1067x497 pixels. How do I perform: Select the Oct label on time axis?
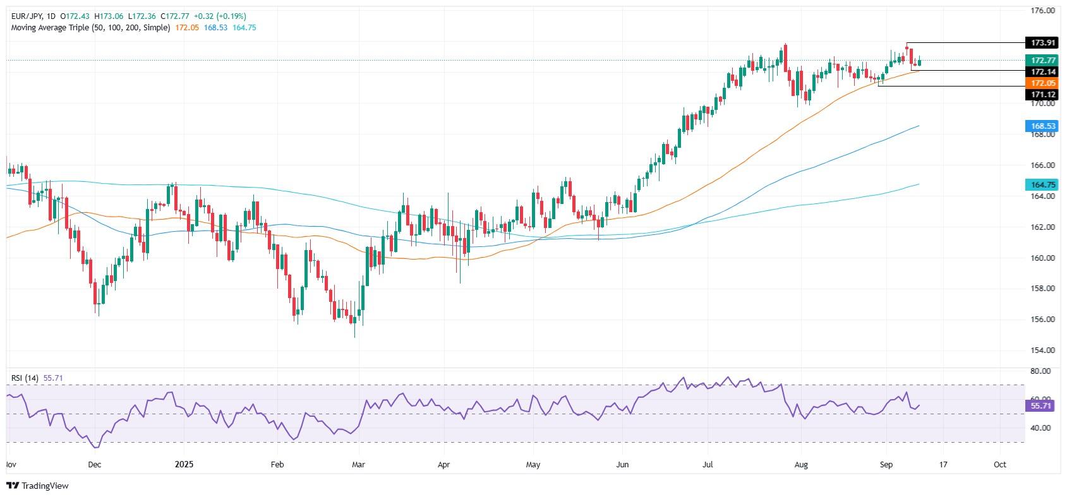point(999,464)
